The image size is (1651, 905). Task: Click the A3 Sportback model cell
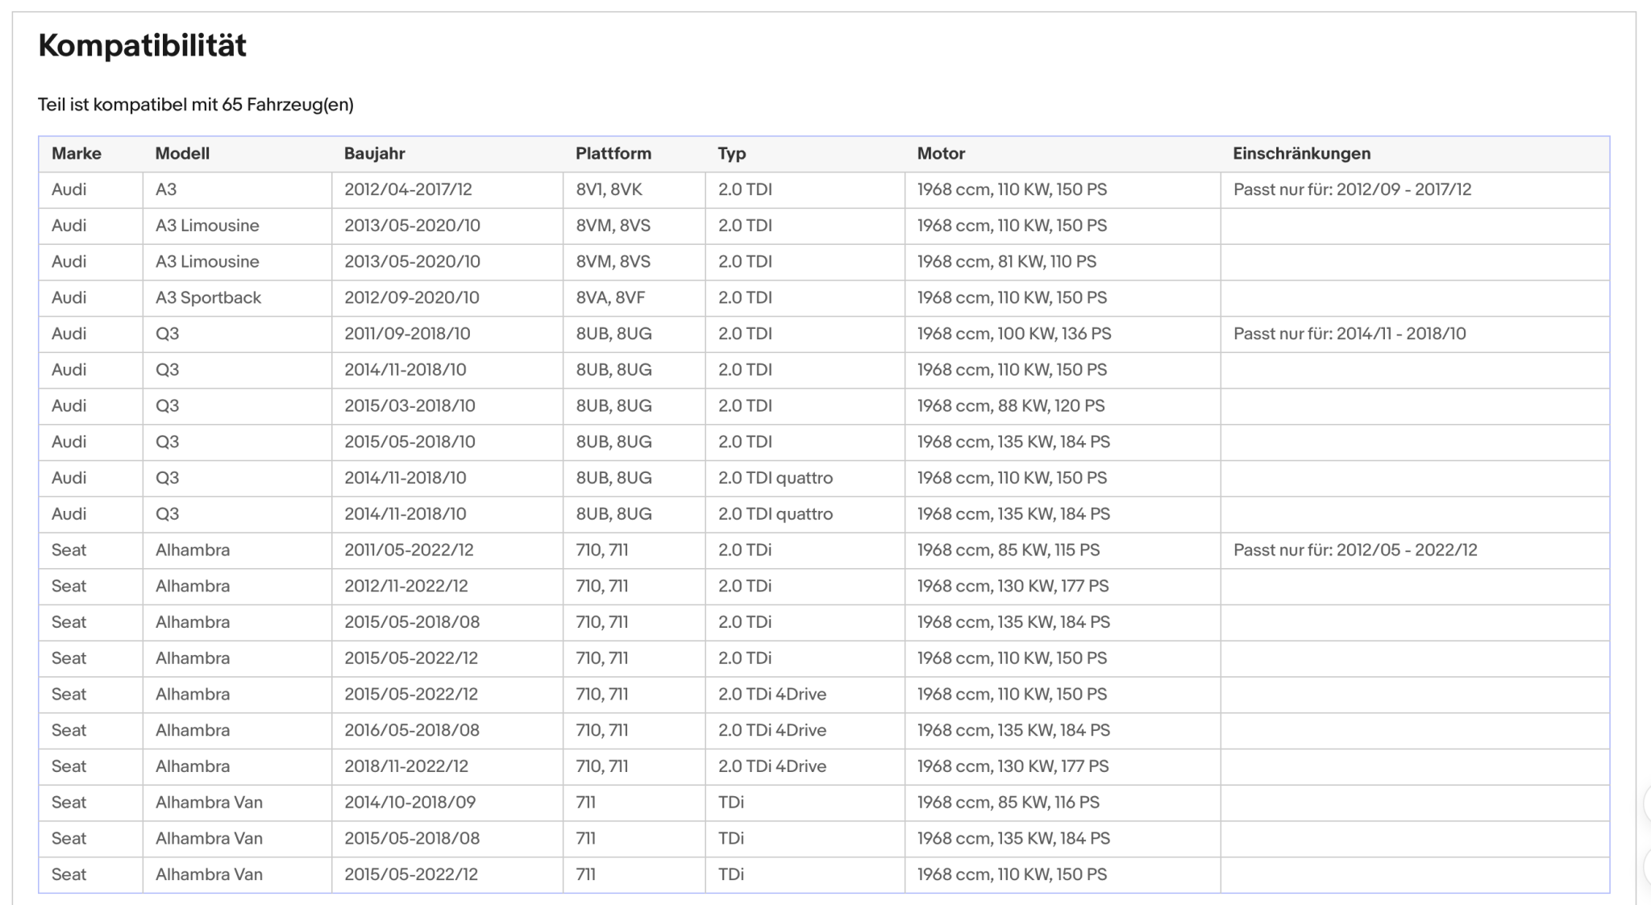[208, 297]
